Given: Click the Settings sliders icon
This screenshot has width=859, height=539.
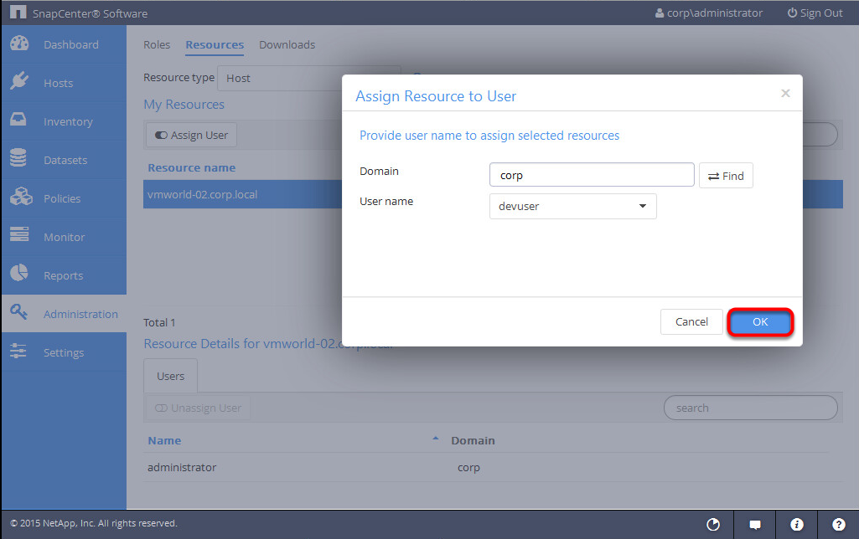Looking at the screenshot, I should click(18, 351).
